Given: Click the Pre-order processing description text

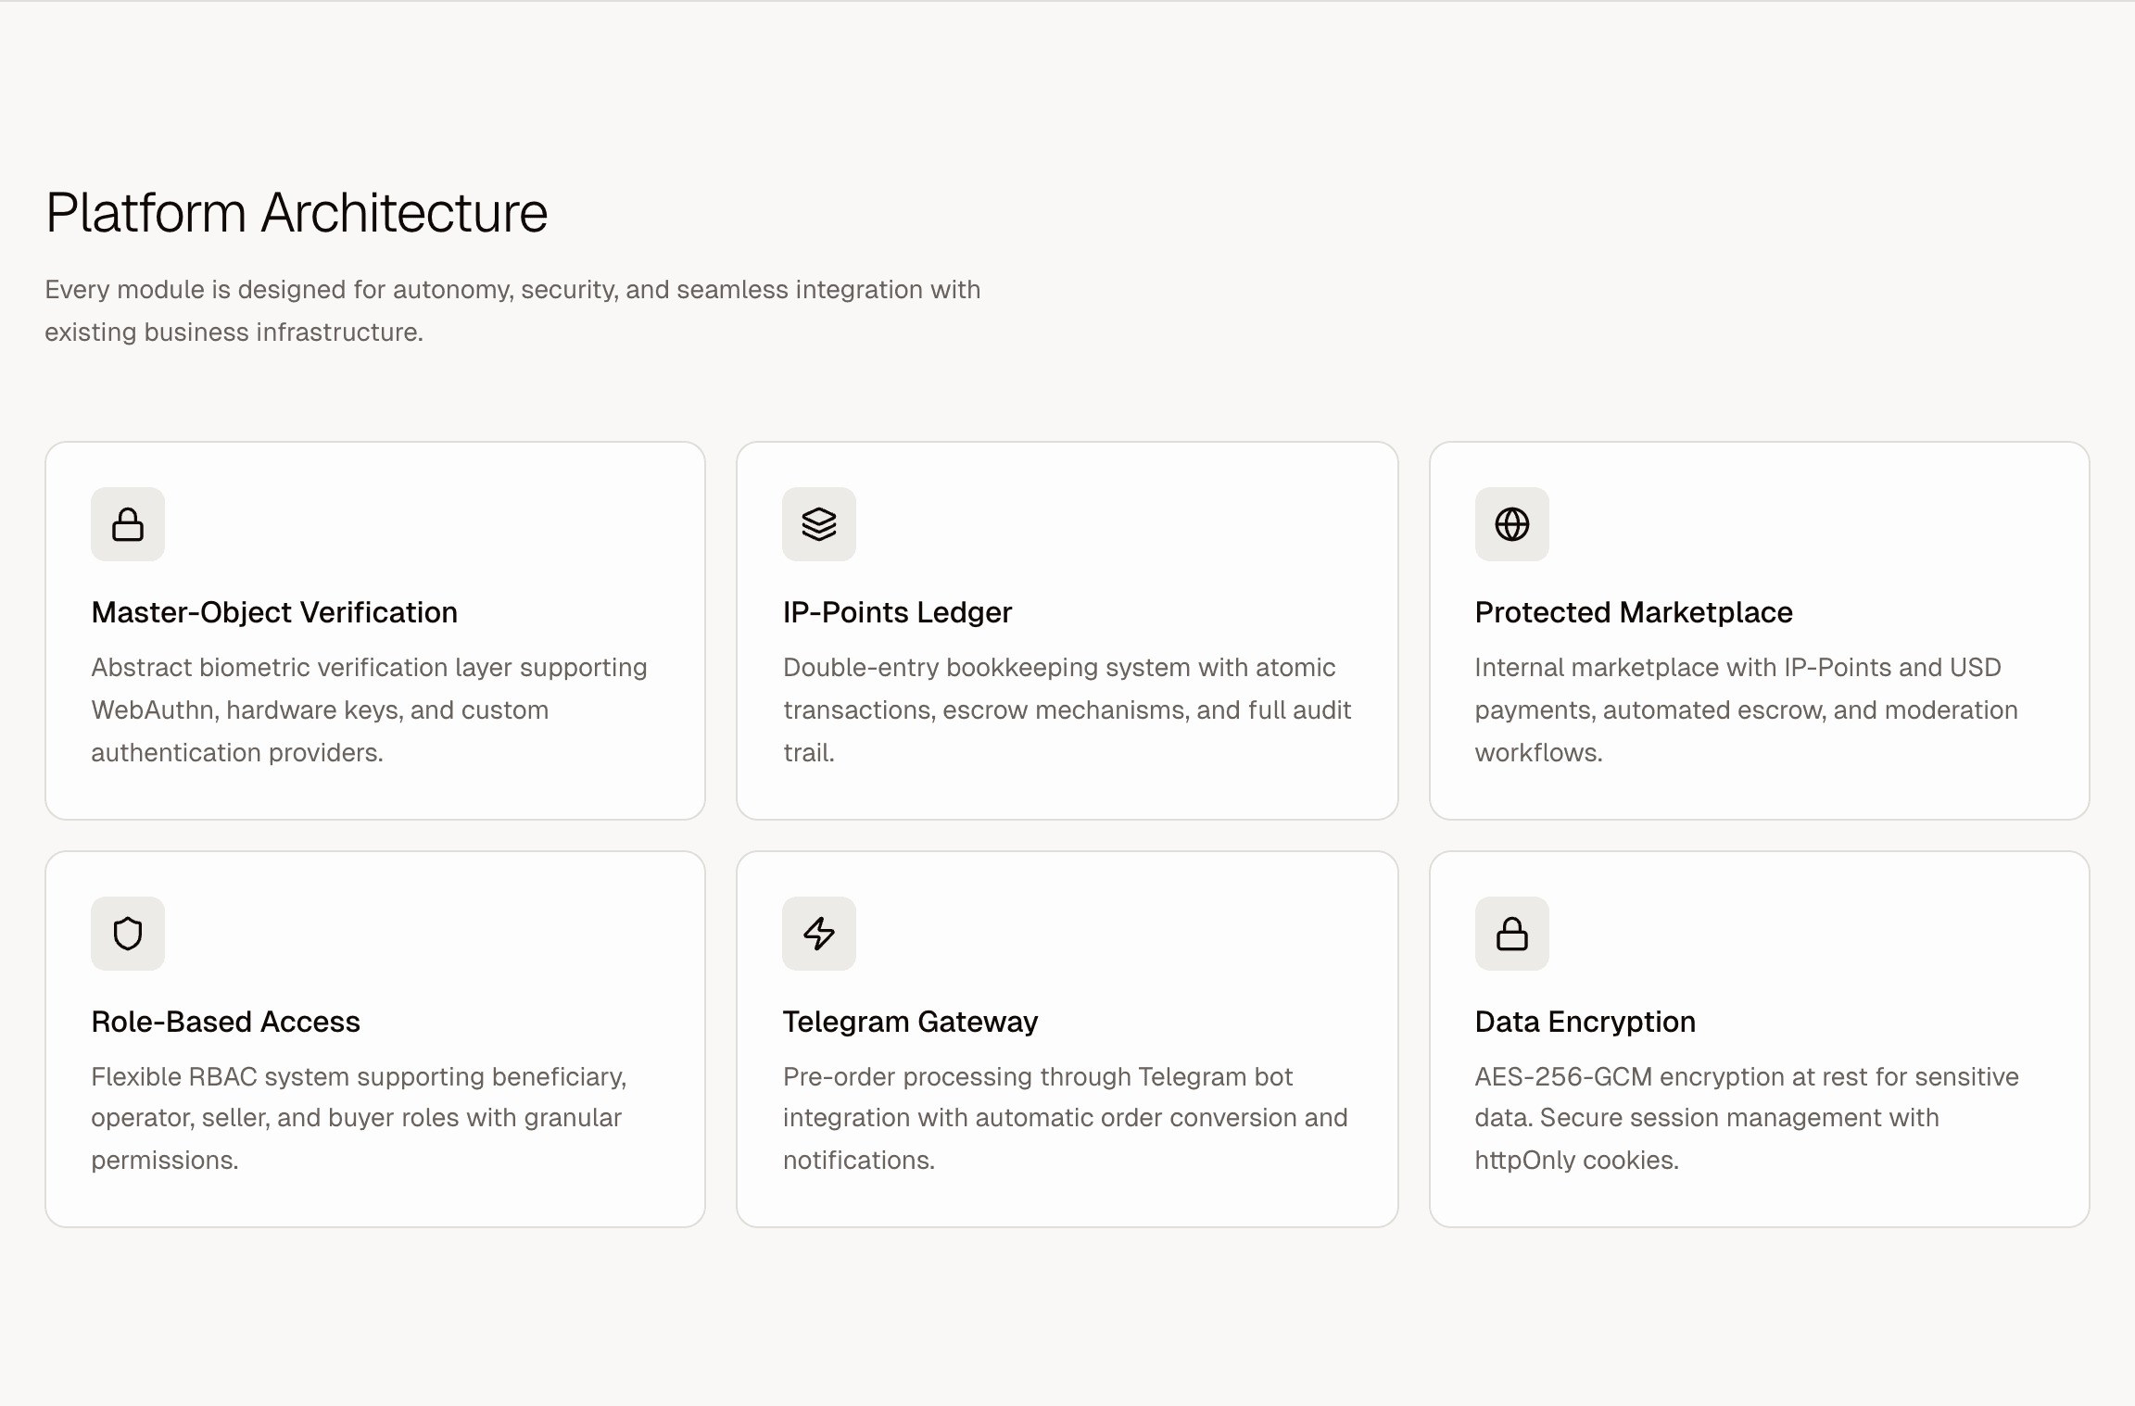Looking at the screenshot, I should click(x=1065, y=1118).
